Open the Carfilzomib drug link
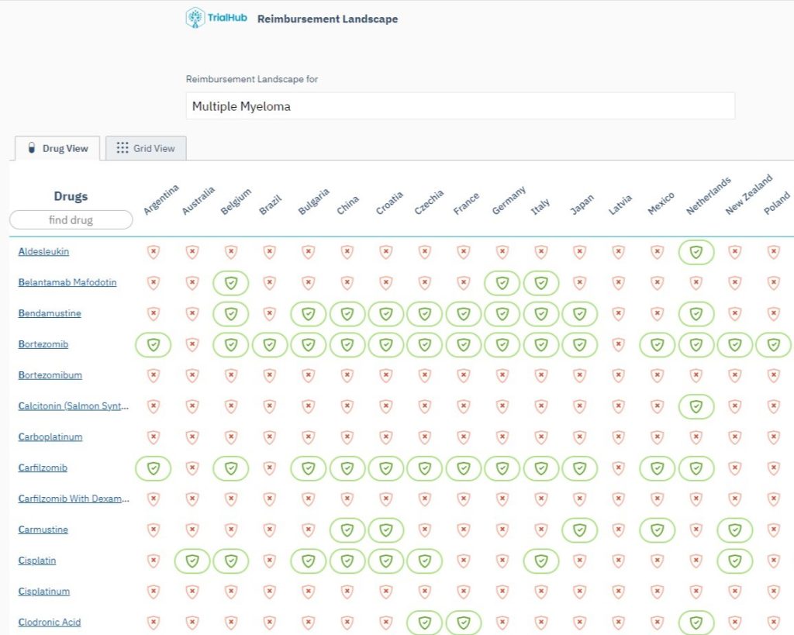 [x=43, y=468]
